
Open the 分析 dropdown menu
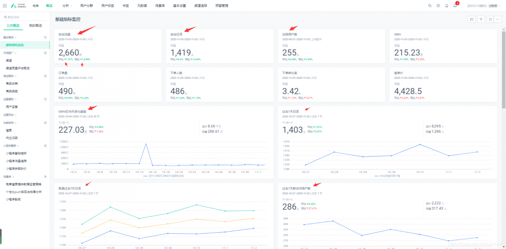[67, 6]
